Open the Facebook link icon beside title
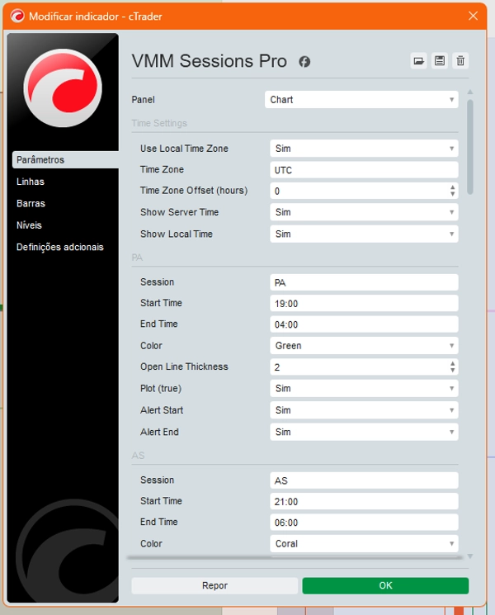The image size is (495, 615). [x=304, y=62]
